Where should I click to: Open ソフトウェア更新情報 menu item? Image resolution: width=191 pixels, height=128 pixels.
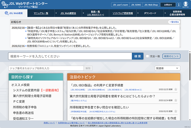coord(123,13)
